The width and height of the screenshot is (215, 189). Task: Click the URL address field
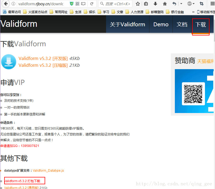coord(41,4)
